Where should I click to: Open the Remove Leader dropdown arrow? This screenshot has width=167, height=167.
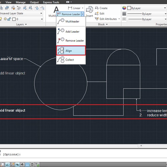pos(82,14)
